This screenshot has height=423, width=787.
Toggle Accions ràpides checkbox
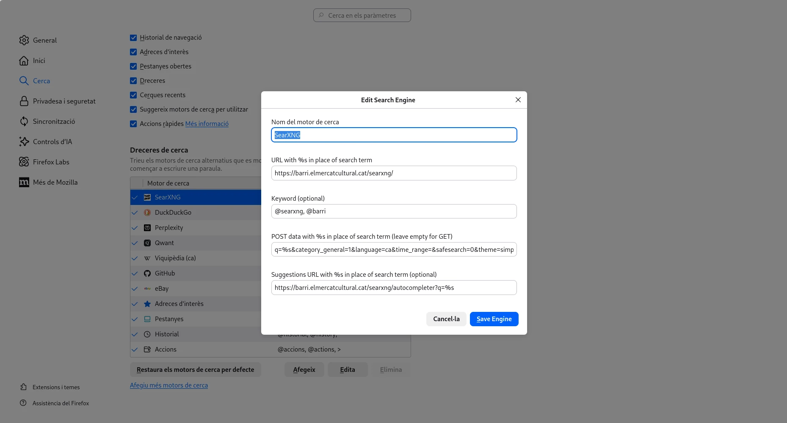pos(133,124)
